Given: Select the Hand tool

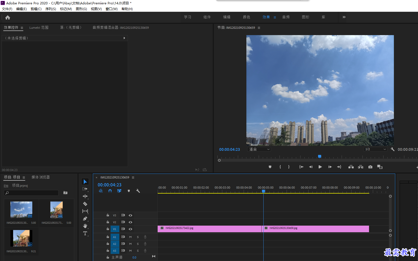Looking at the screenshot, I should tap(85, 226).
